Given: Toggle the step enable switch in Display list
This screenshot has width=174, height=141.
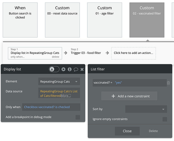Looking at the screenshot, I should click(54, 69).
